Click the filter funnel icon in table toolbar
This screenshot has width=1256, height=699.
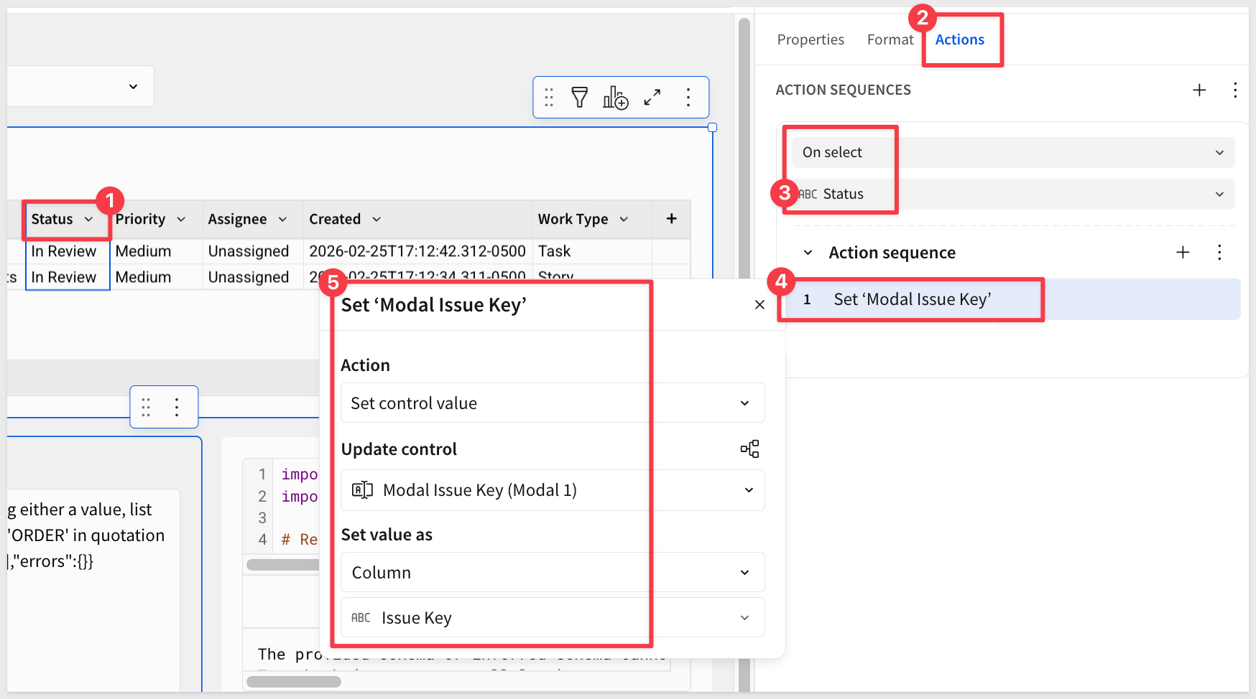(x=579, y=97)
